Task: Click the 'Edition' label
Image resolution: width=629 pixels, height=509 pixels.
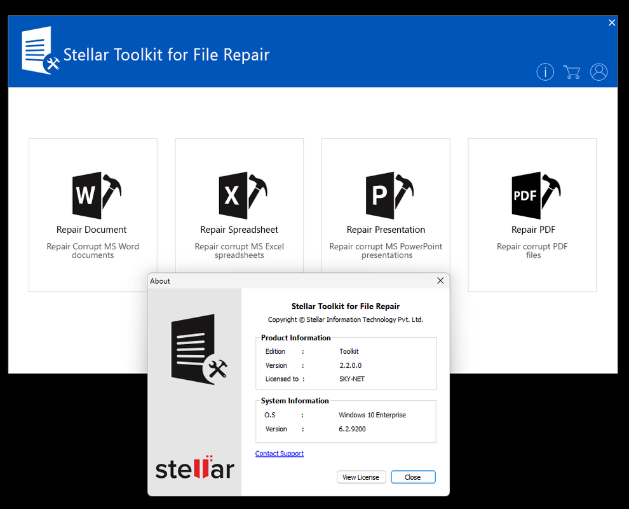Action: click(x=275, y=351)
